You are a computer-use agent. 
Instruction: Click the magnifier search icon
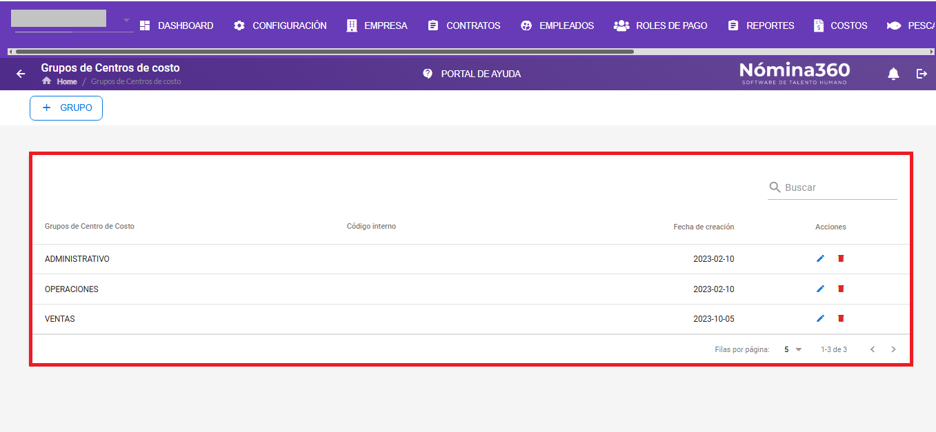pyautogui.click(x=775, y=187)
